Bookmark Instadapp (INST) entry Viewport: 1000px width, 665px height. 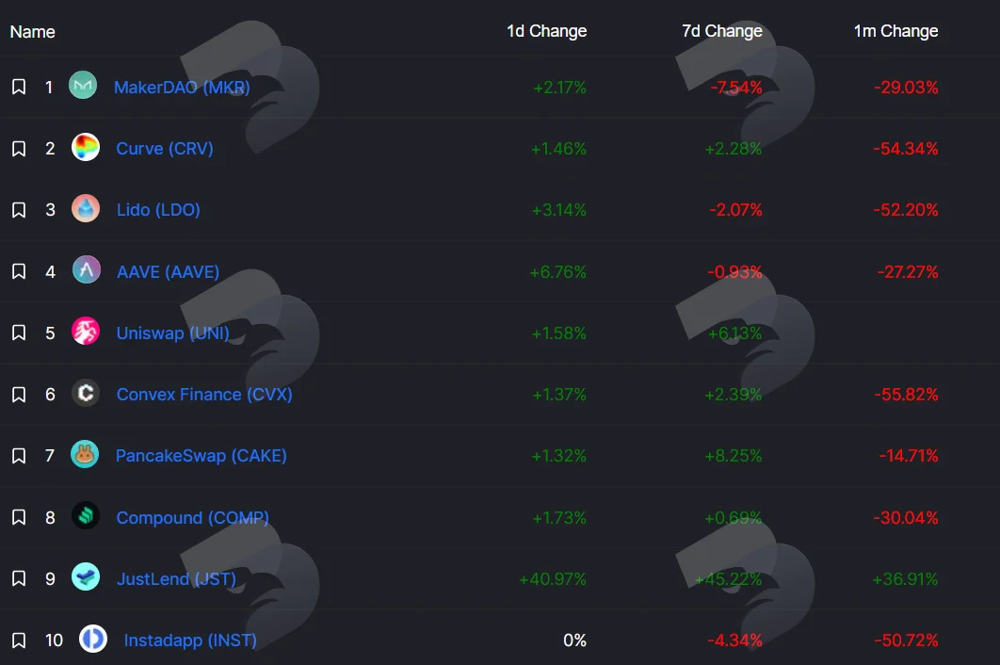tap(19, 641)
